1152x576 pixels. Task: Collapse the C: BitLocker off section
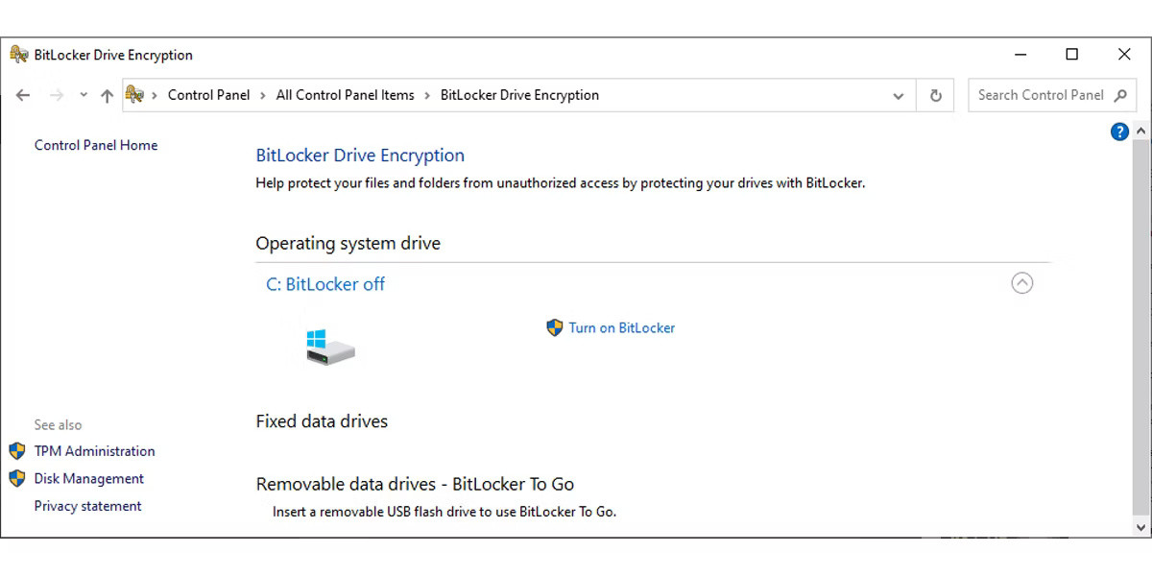coord(1022,282)
